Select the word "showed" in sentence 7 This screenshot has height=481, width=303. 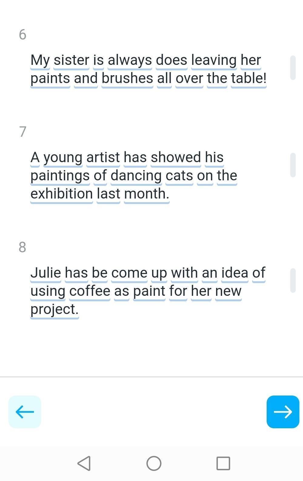click(176, 157)
